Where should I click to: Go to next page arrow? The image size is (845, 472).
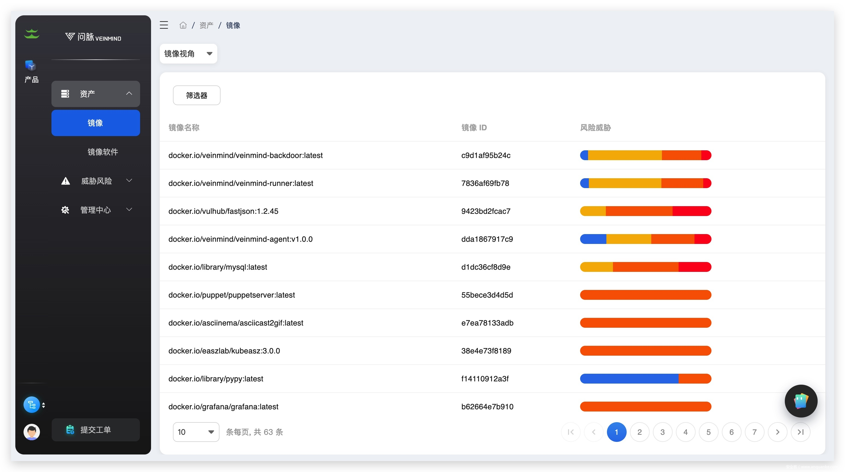coord(777,432)
